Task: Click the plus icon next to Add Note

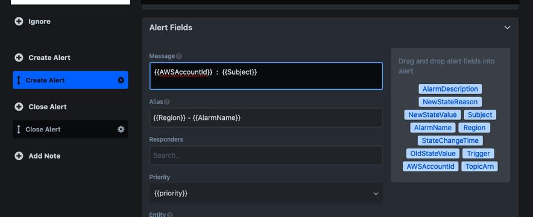Action: click(x=19, y=156)
